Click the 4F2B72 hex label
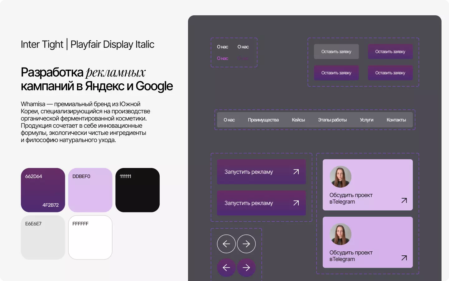The image size is (449, 281). point(51,205)
